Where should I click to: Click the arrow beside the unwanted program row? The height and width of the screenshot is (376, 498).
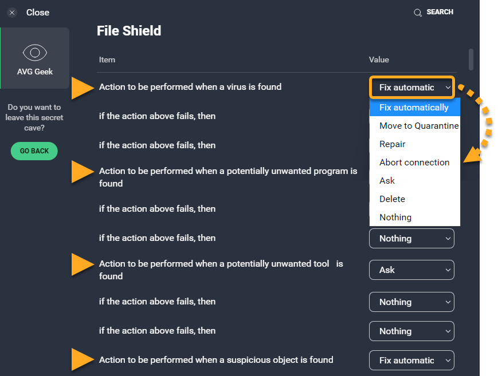[83, 172]
